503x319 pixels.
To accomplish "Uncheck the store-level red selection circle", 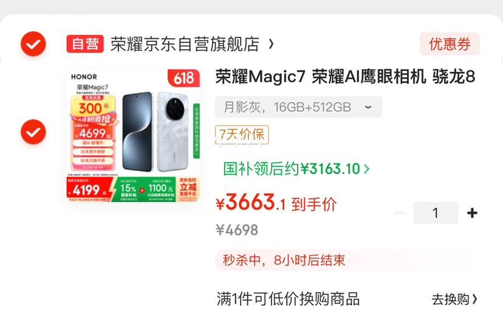I will click(33, 44).
